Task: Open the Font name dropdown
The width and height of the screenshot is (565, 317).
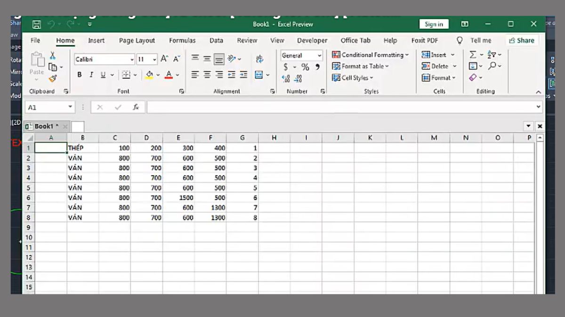Action: pyautogui.click(x=132, y=59)
